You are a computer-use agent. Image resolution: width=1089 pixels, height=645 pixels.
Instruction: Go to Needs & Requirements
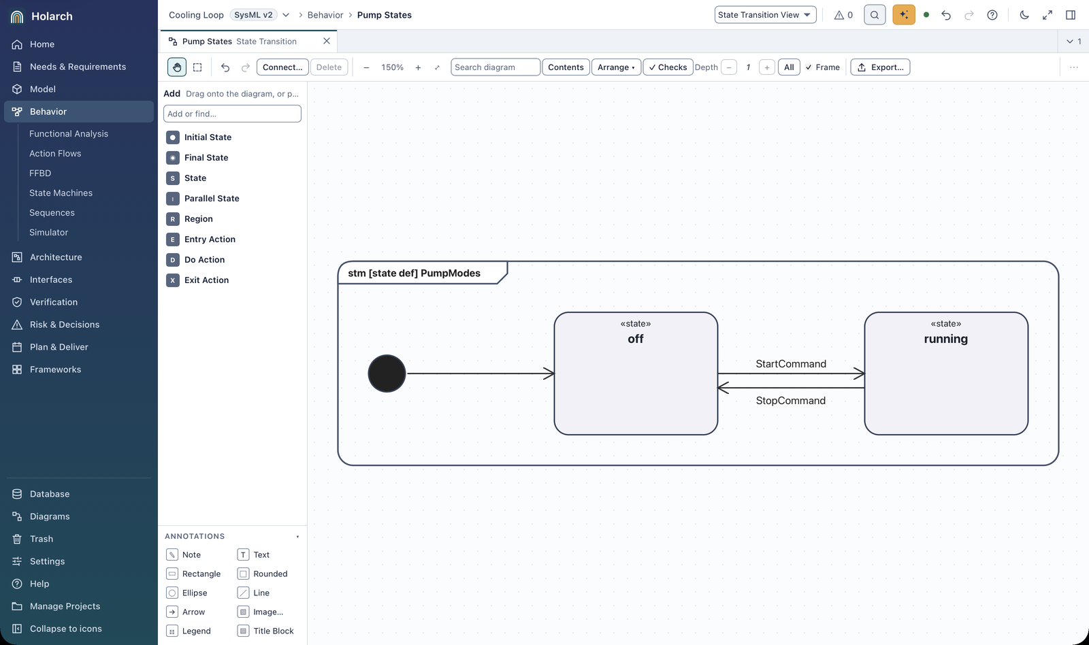(78, 67)
